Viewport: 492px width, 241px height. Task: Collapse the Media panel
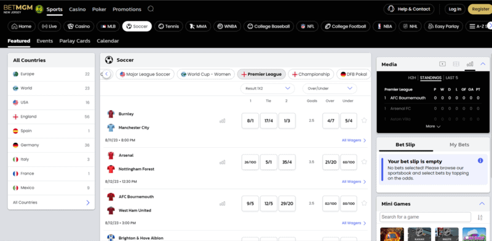(x=483, y=64)
